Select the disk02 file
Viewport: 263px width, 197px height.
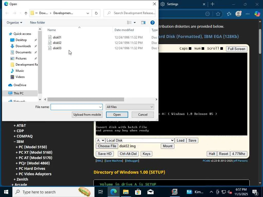(x=57, y=43)
